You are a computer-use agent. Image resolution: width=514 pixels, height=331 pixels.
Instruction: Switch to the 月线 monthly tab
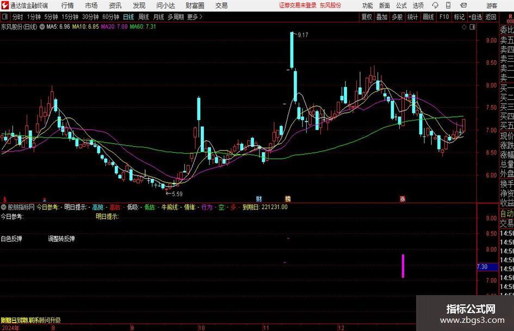click(x=159, y=17)
